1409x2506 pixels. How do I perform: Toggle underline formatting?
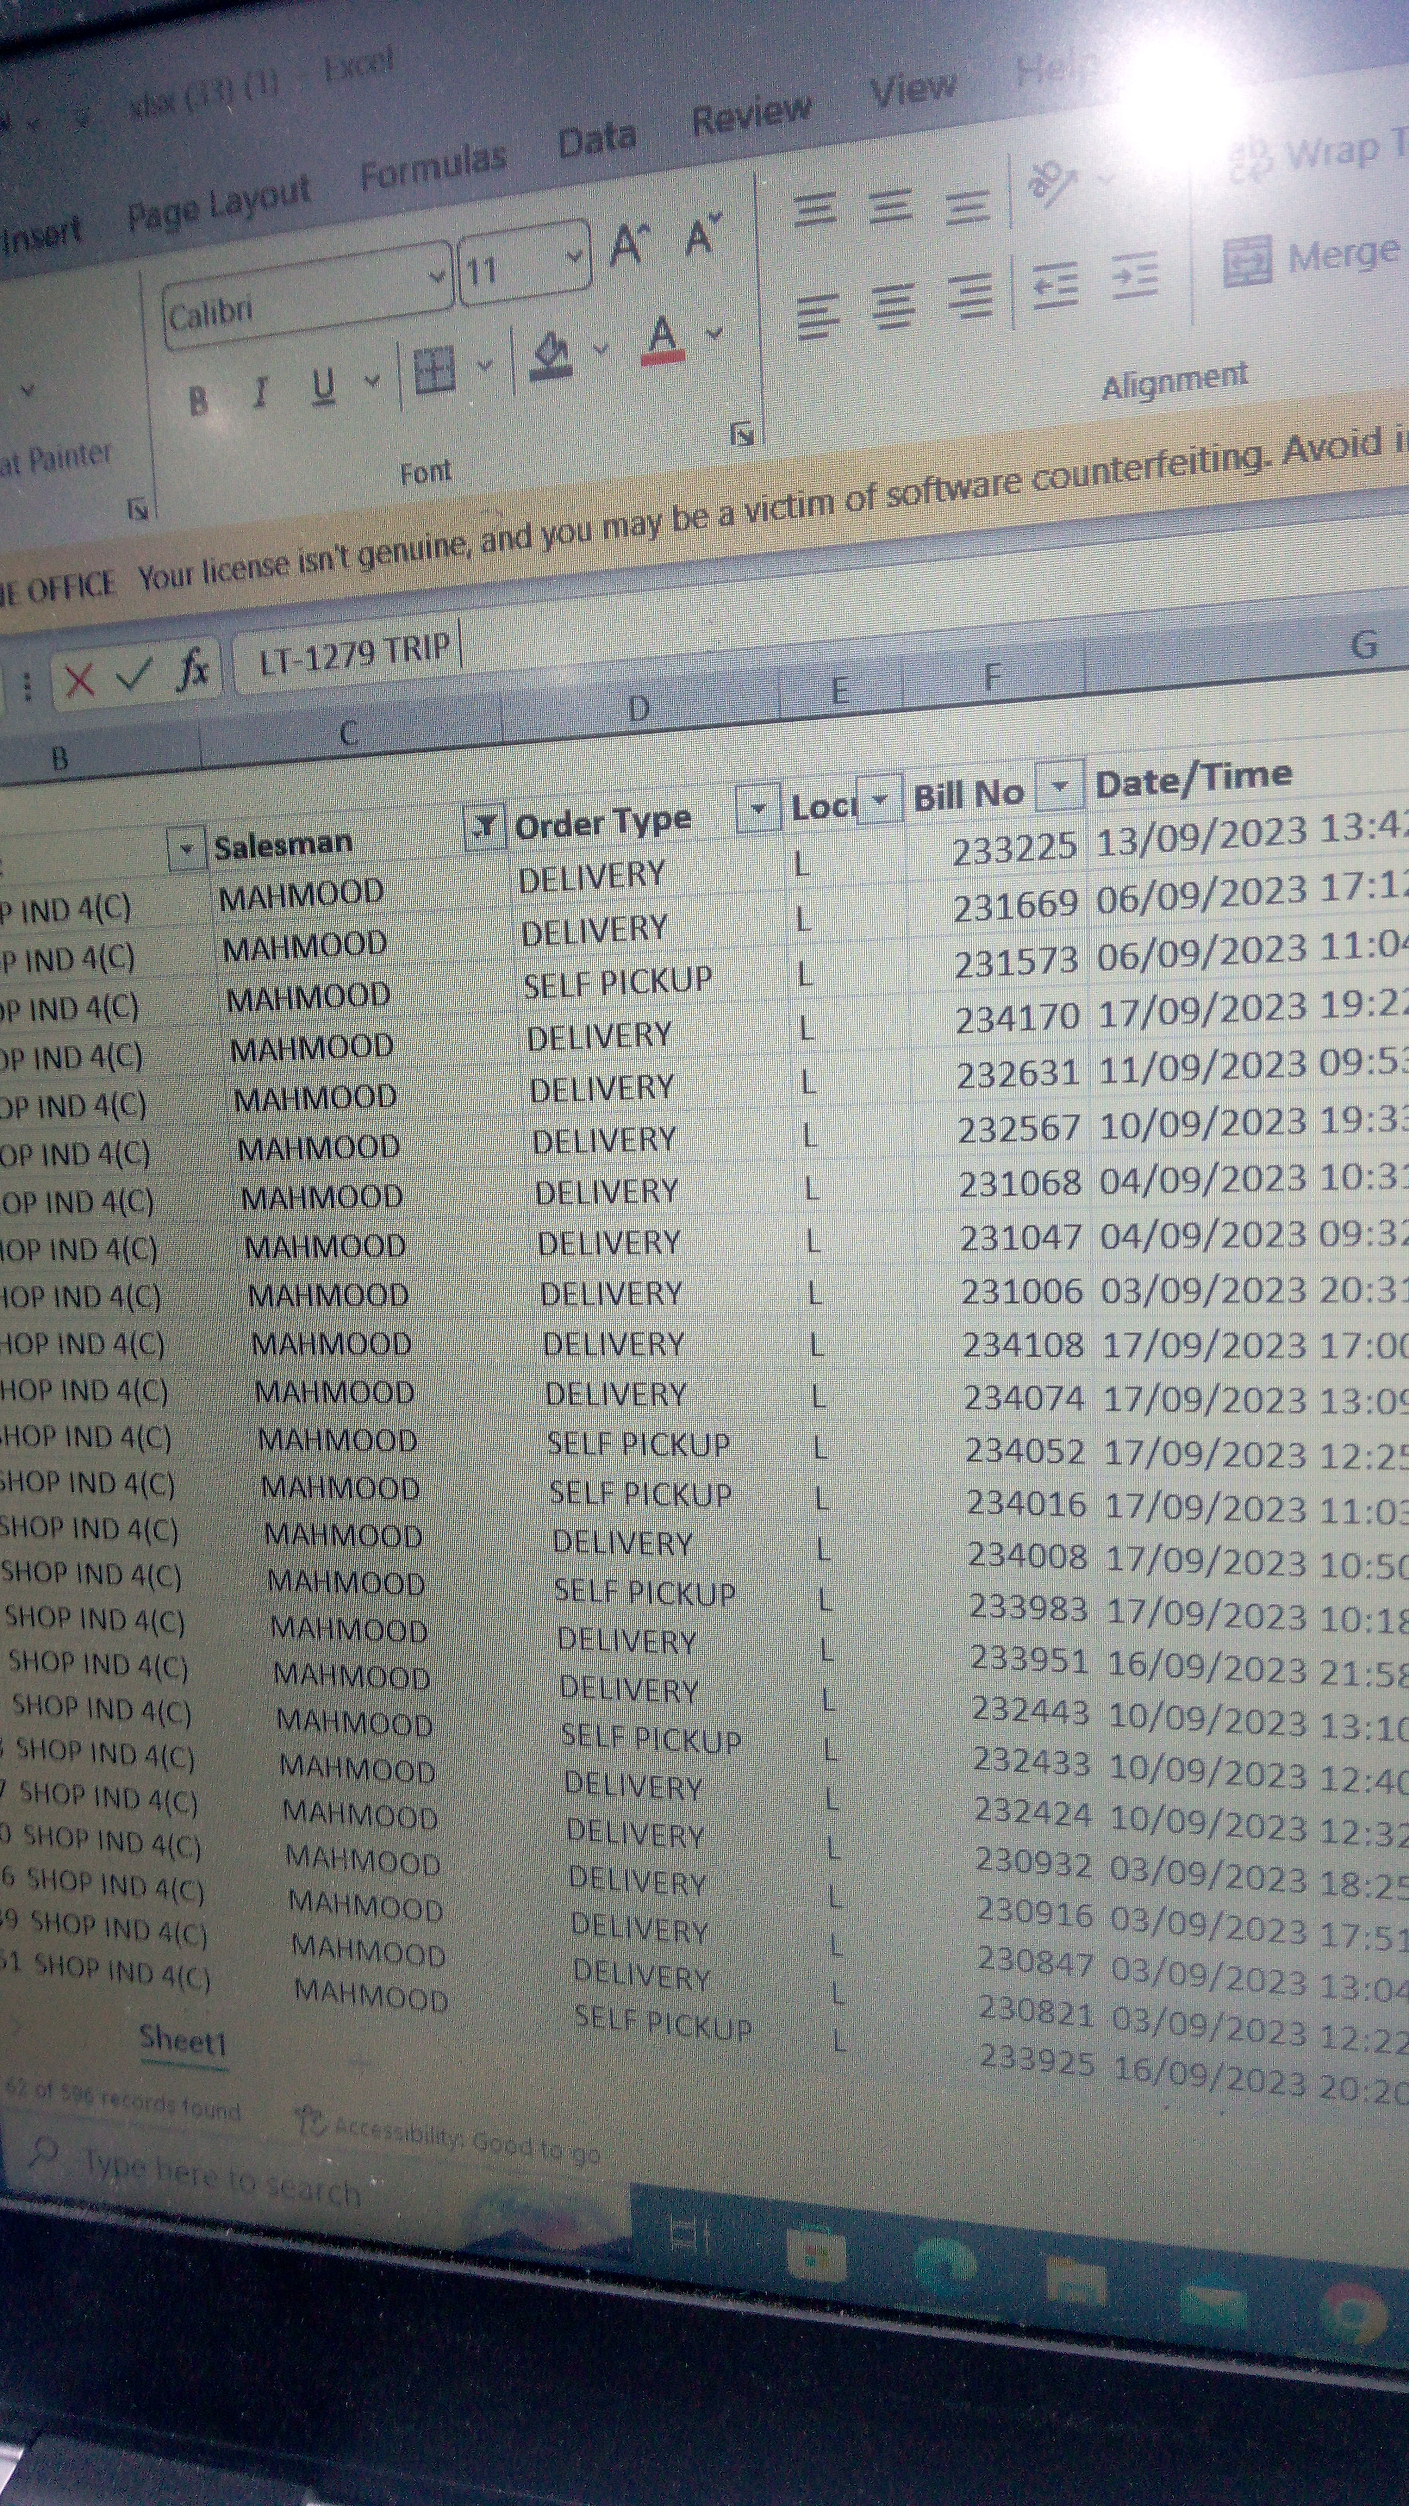(x=324, y=386)
